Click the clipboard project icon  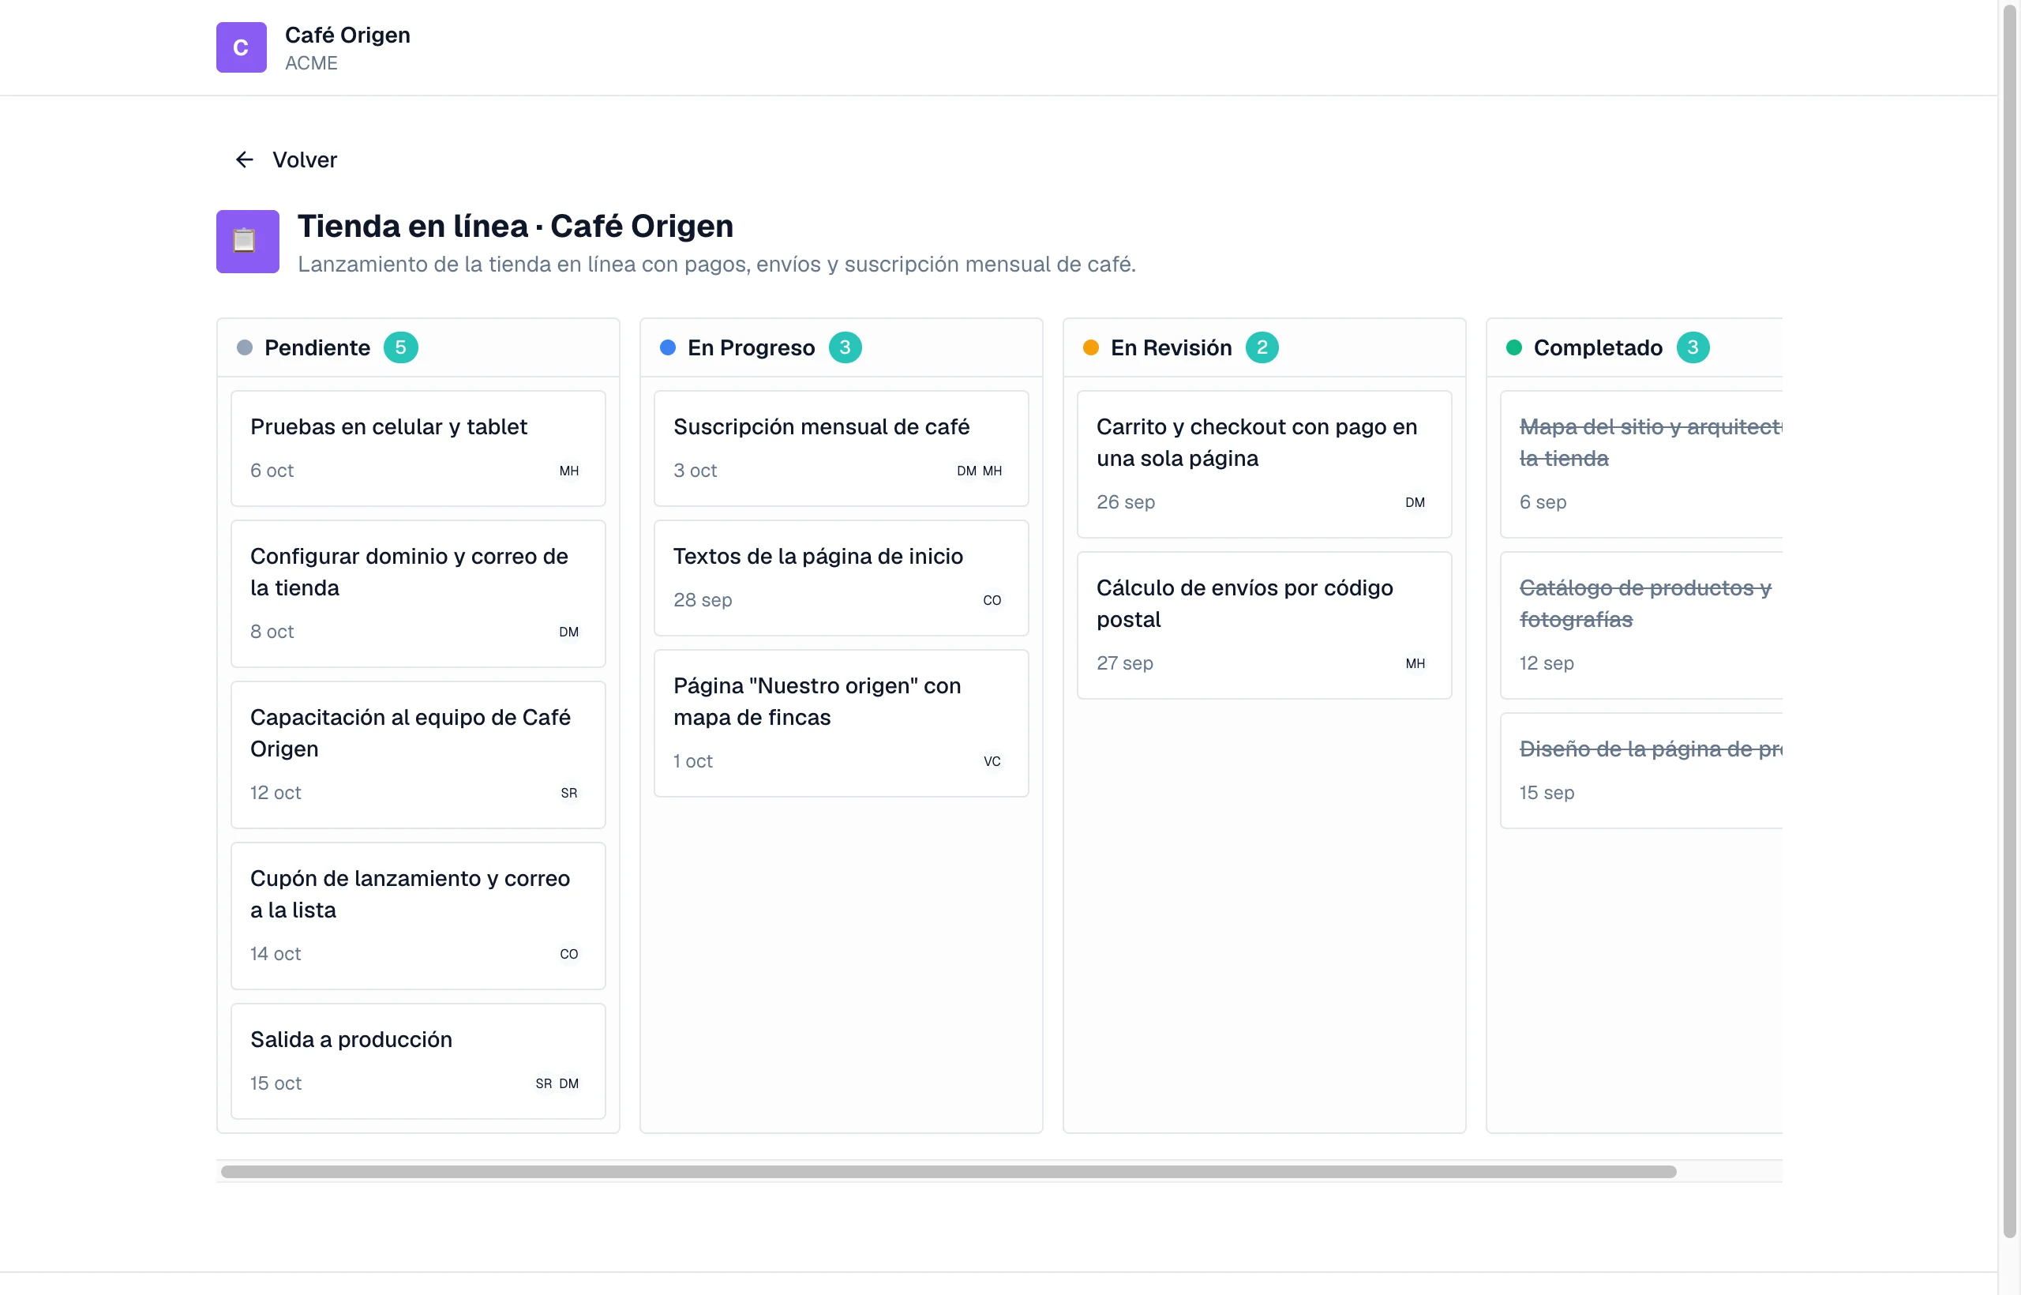(247, 242)
